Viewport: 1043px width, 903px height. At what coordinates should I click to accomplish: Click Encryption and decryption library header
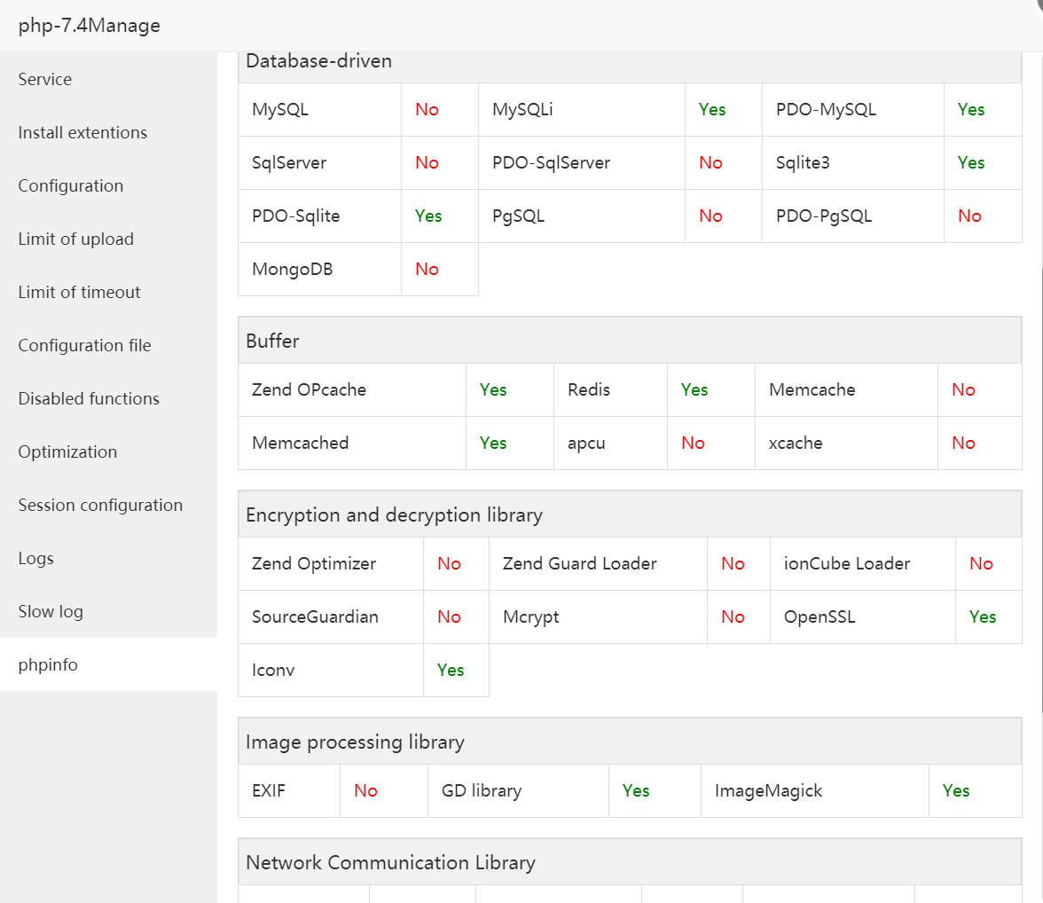(x=395, y=514)
